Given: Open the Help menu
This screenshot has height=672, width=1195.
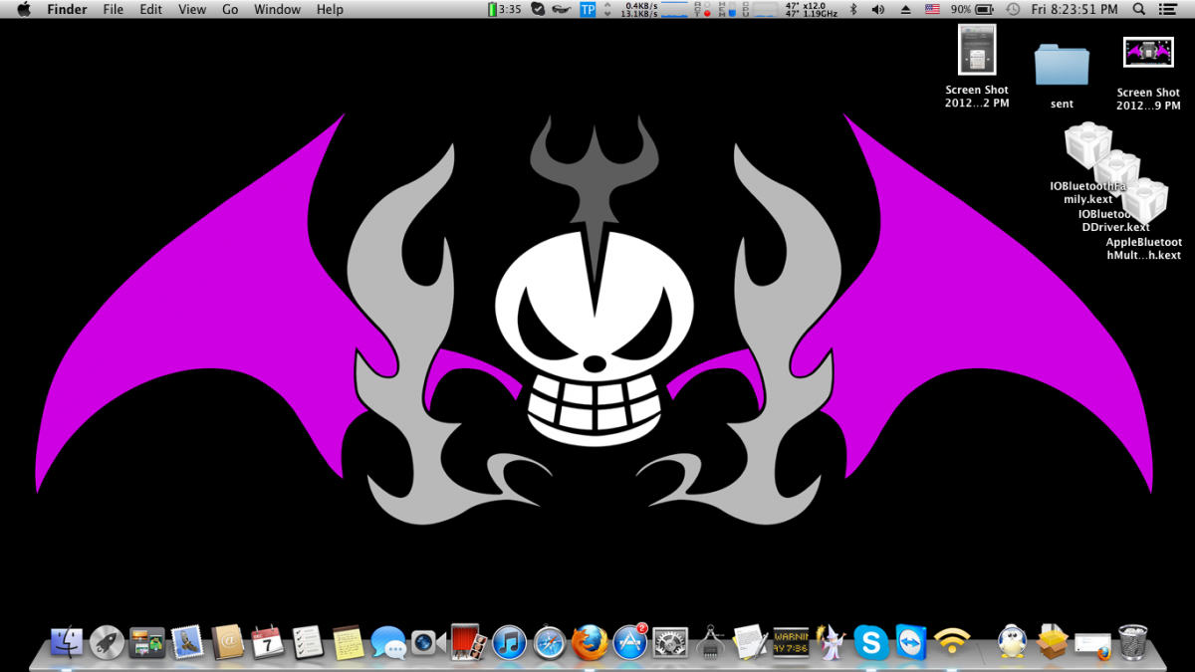Looking at the screenshot, I should pos(330,9).
